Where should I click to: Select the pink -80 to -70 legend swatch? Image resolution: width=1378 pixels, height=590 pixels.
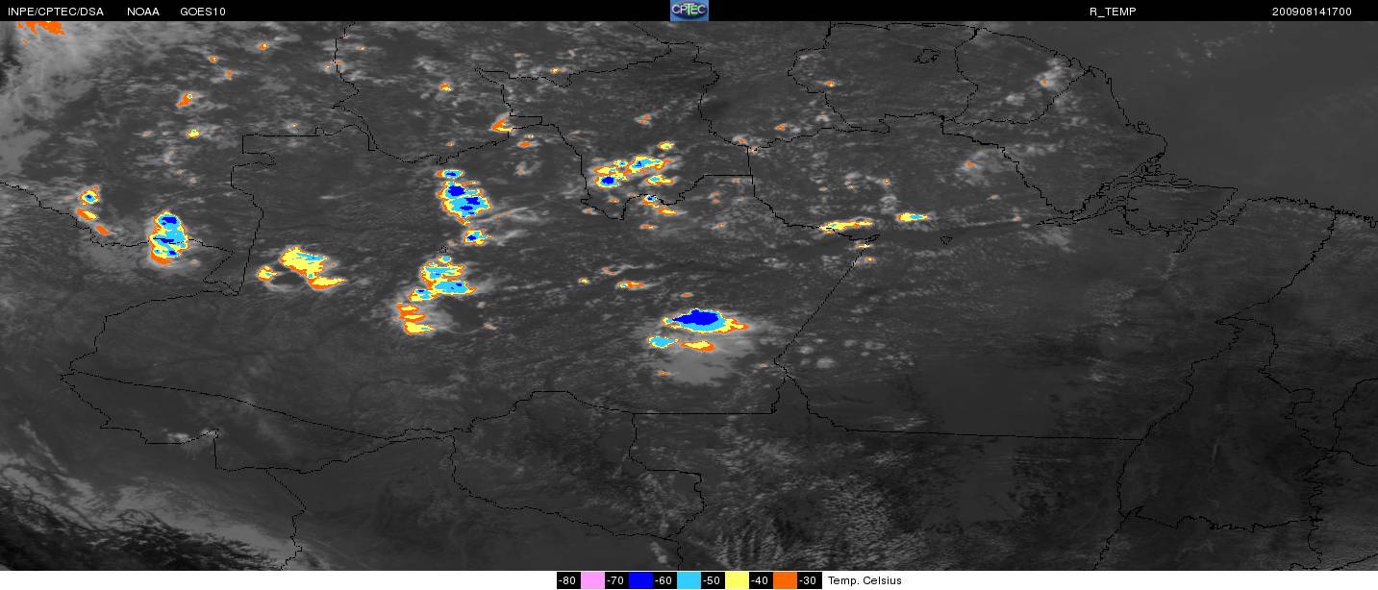pyautogui.click(x=593, y=580)
